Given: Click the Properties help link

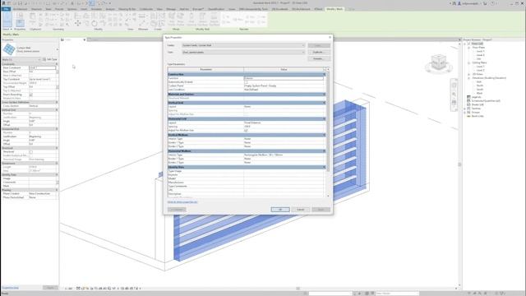Looking at the screenshot, I should [10, 288].
